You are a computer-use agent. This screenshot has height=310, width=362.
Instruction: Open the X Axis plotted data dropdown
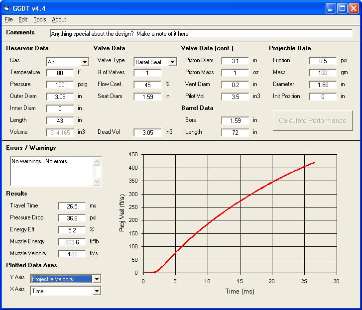click(x=97, y=291)
